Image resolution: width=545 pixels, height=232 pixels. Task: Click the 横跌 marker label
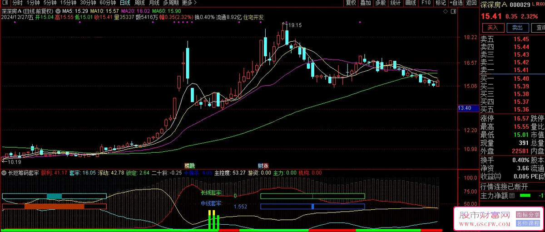click(189, 166)
